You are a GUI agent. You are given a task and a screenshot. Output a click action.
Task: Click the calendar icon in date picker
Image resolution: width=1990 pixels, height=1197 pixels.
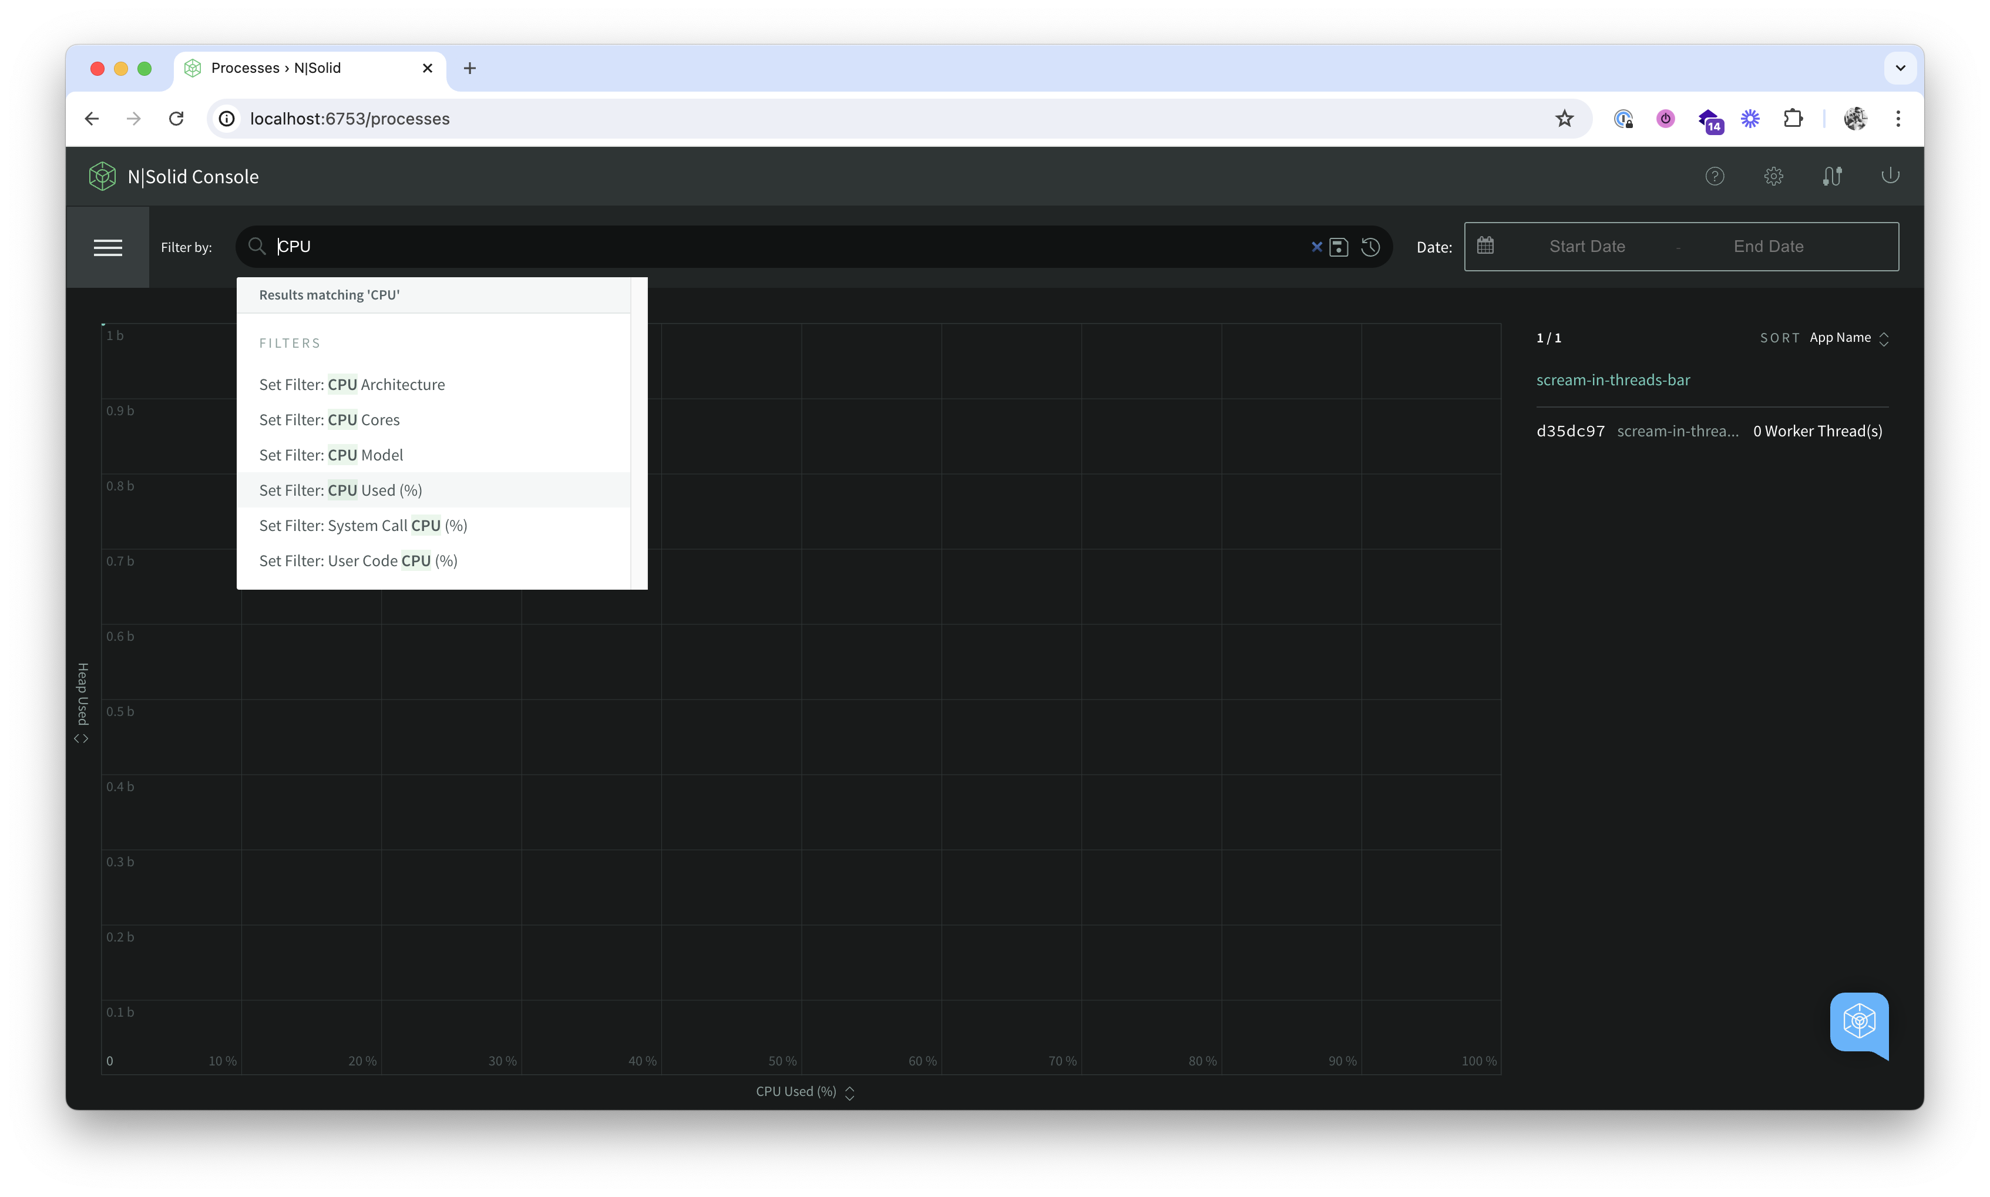[x=1485, y=245]
